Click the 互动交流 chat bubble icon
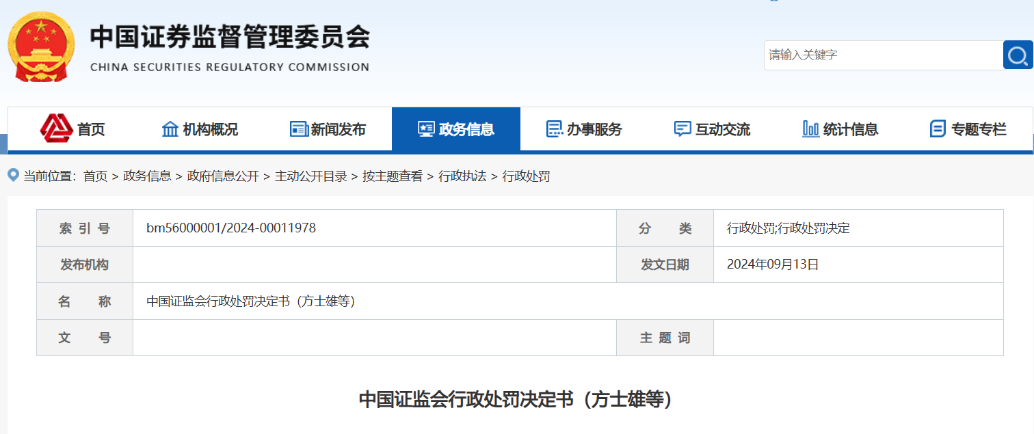 (x=682, y=128)
